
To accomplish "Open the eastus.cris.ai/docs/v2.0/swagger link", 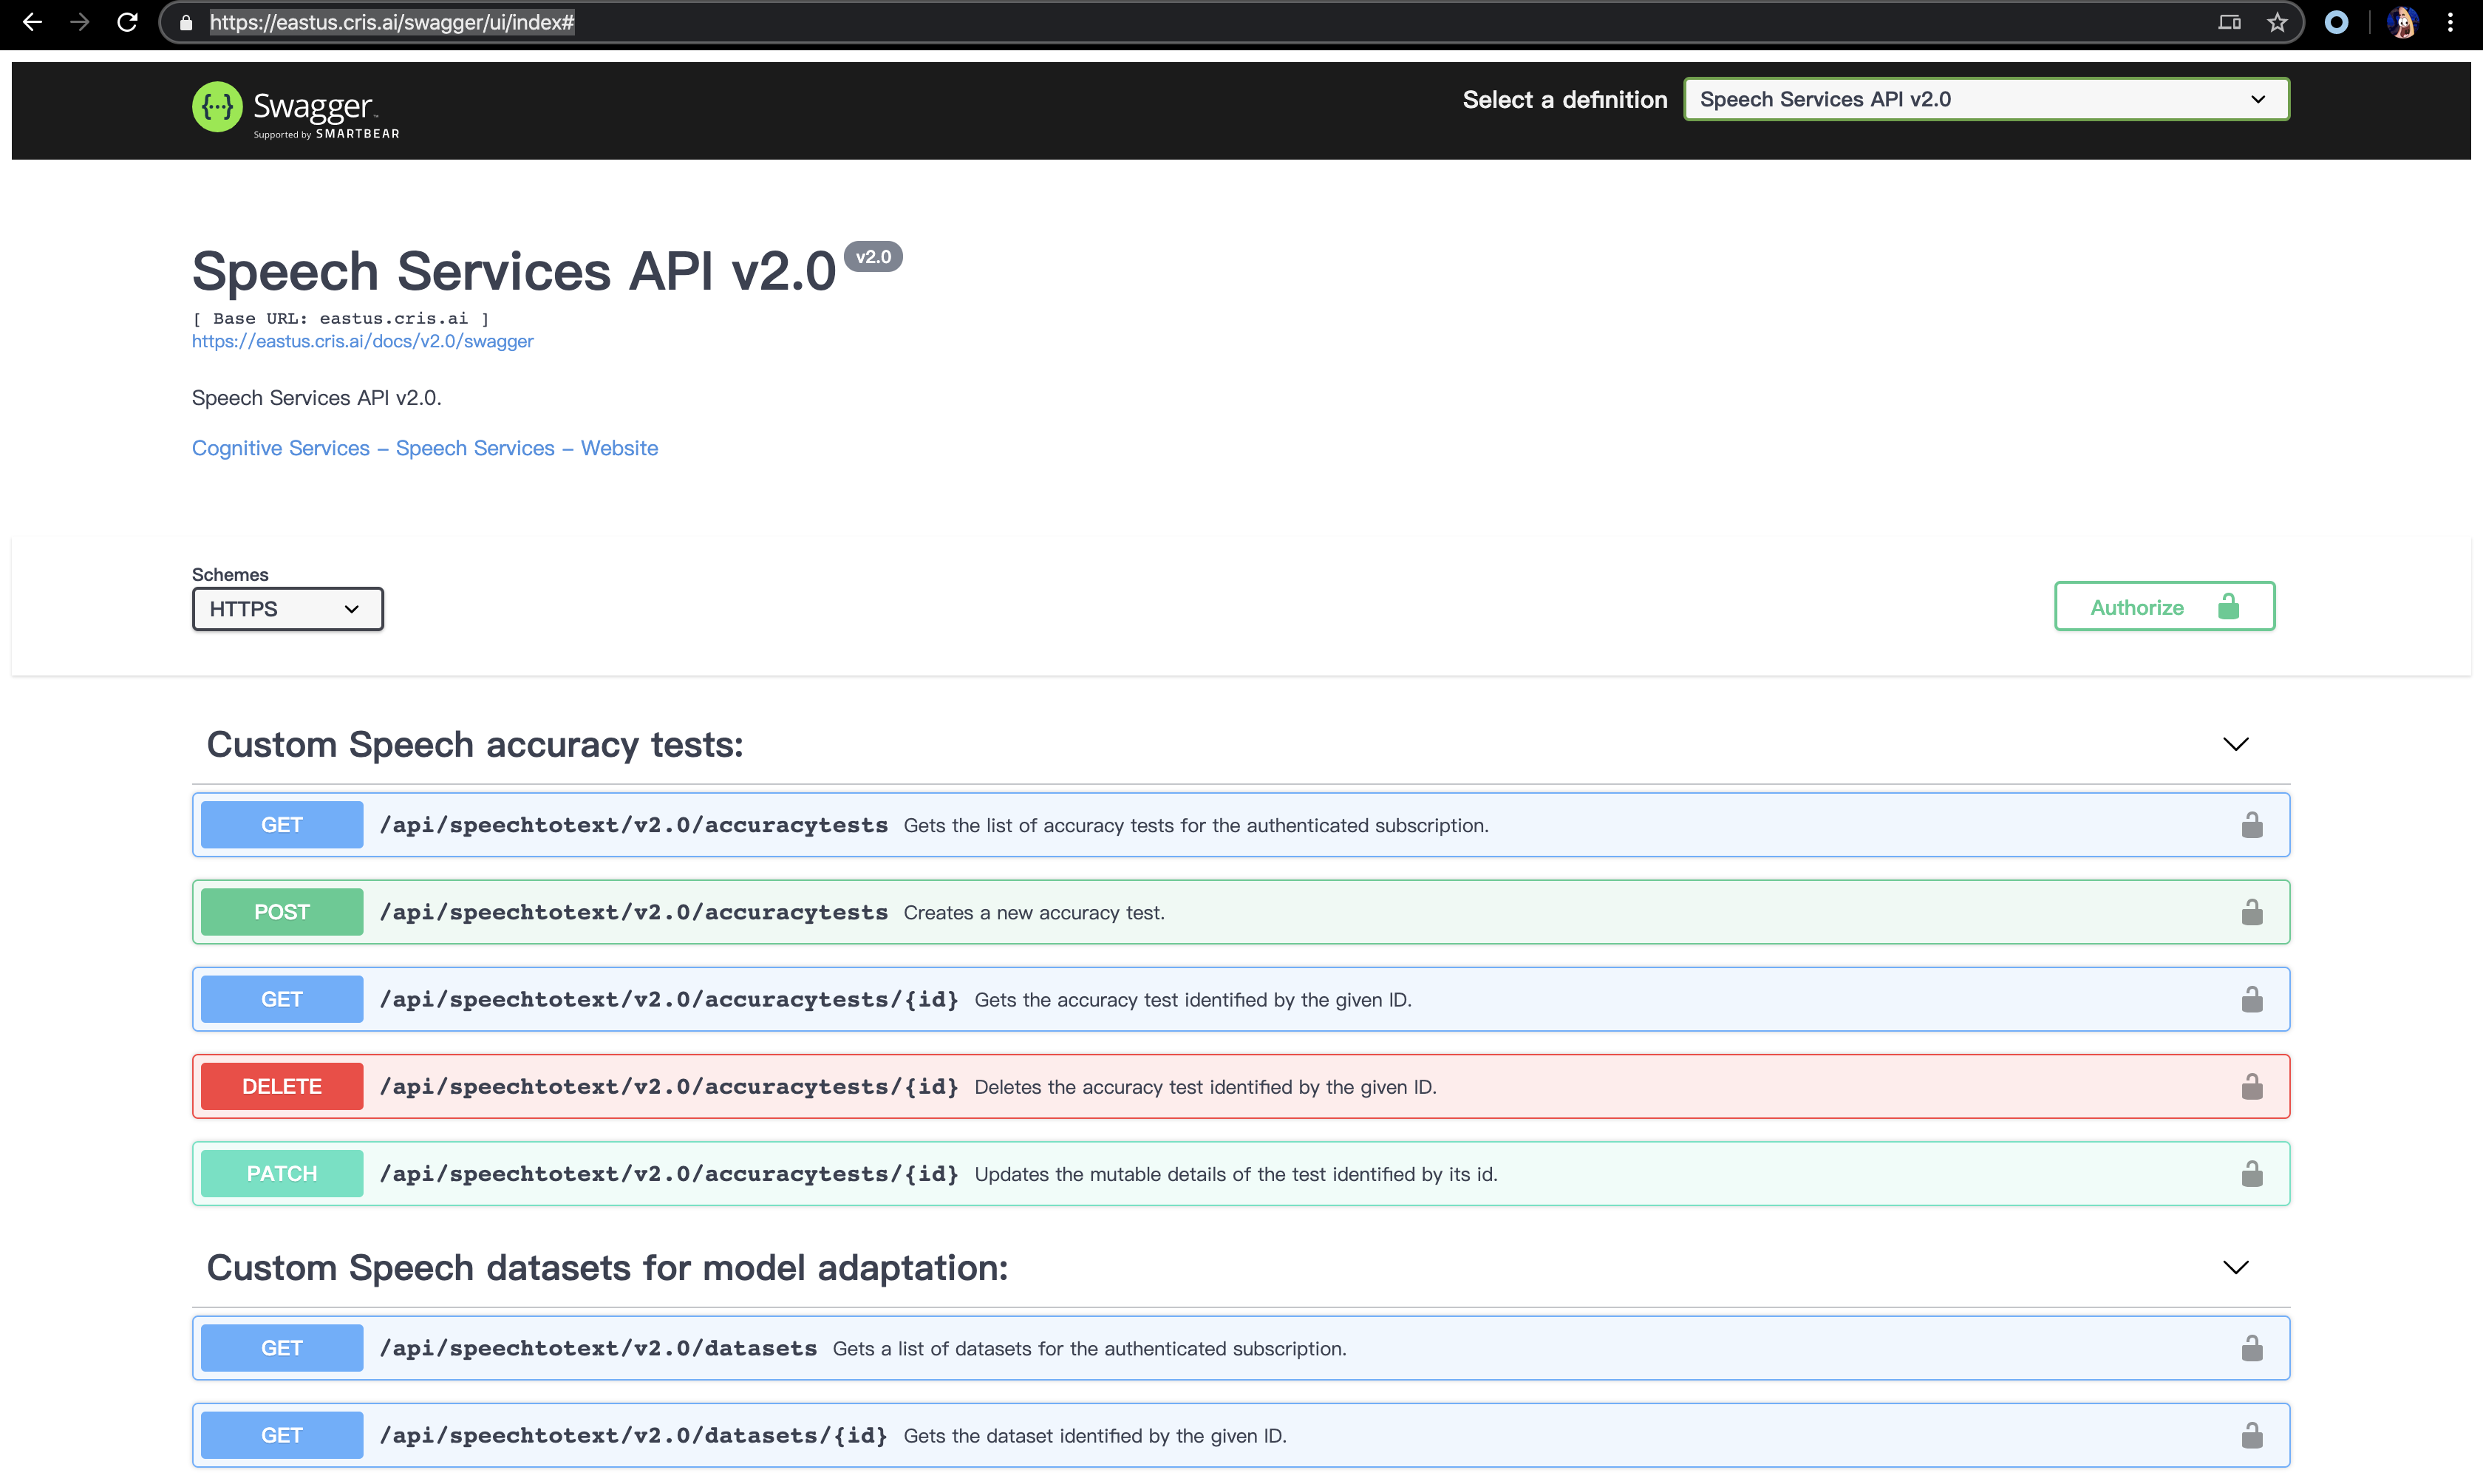I will [362, 341].
